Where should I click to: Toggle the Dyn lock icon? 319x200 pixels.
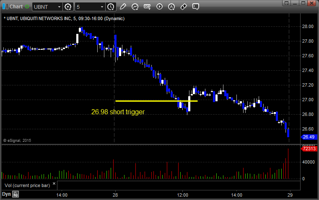(16, 194)
